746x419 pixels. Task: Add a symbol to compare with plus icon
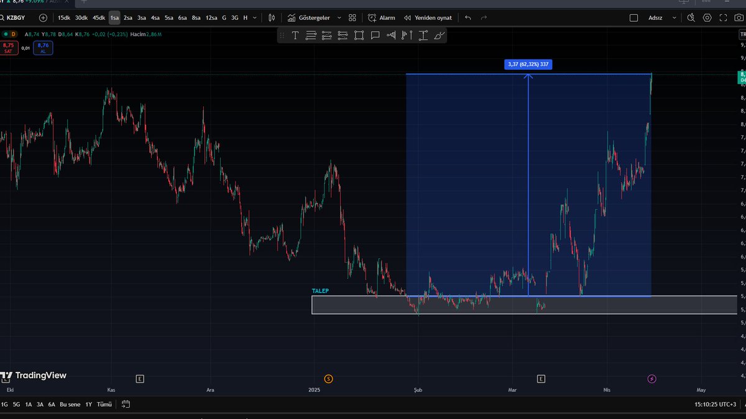[x=43, y=18]
